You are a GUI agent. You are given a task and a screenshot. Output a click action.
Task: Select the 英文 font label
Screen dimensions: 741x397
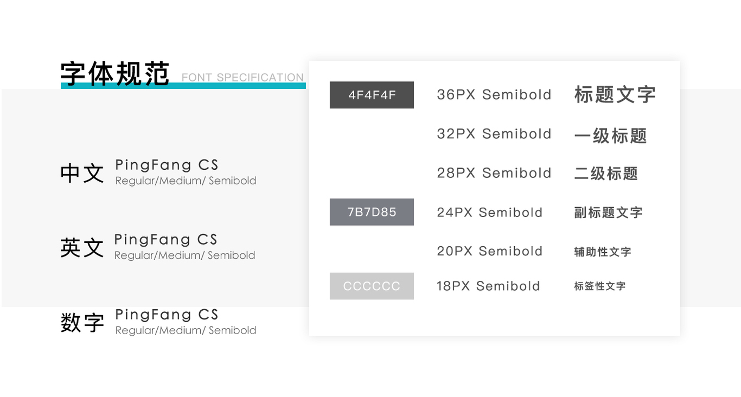(82, 248)
